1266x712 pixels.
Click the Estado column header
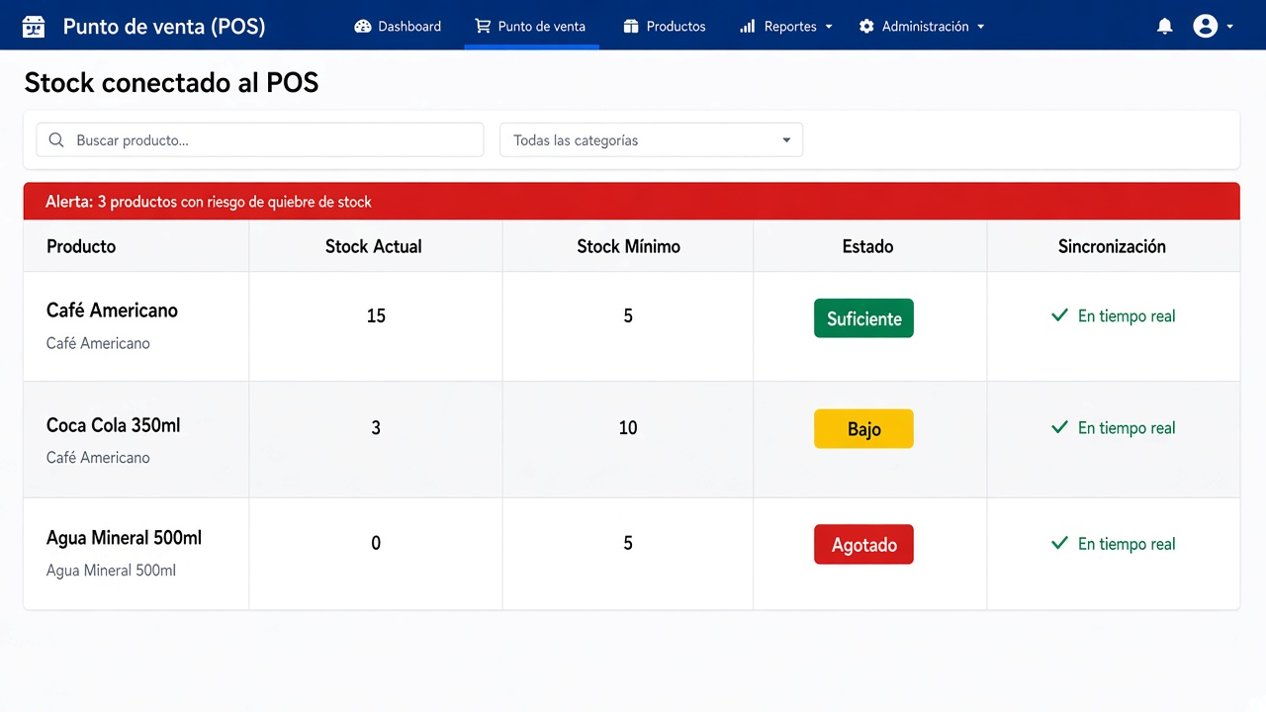(x=867, y=246)
